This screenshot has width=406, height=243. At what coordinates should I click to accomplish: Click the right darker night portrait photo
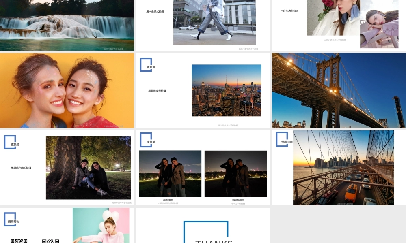(235, 174)
